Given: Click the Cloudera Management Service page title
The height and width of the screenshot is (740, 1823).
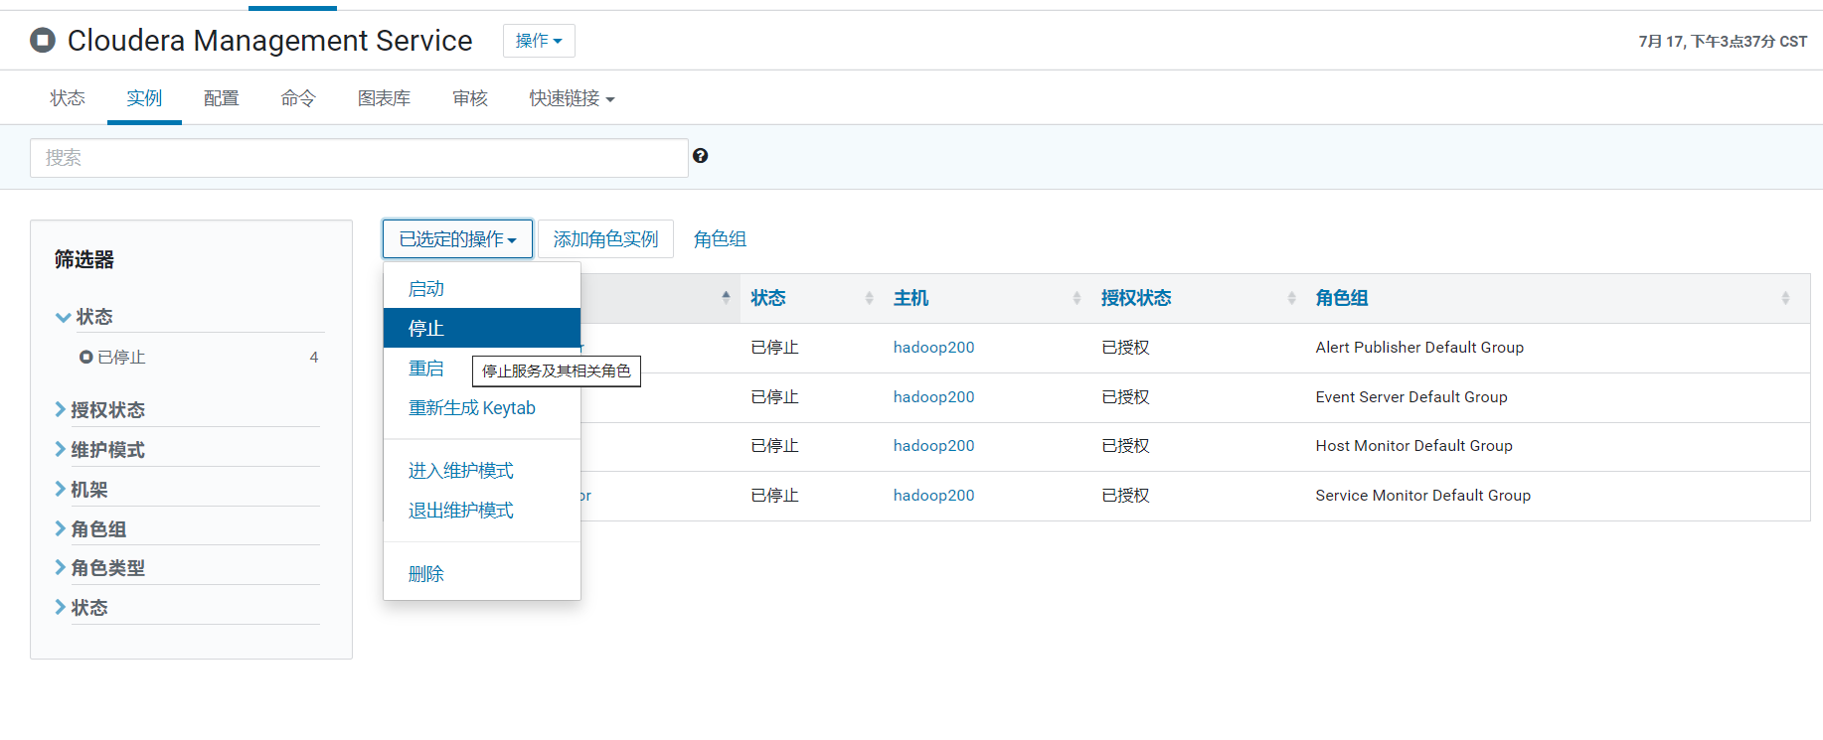Looking at the screenshot, I should pyautogui.click(x=269, y=41).
